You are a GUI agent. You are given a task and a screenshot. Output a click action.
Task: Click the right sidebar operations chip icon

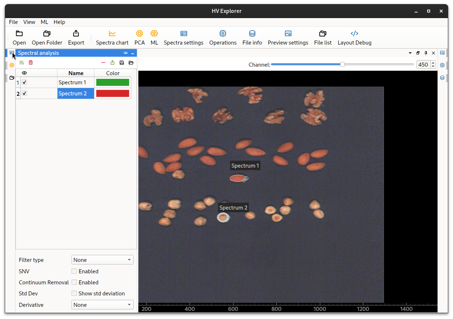coord(442,65)
